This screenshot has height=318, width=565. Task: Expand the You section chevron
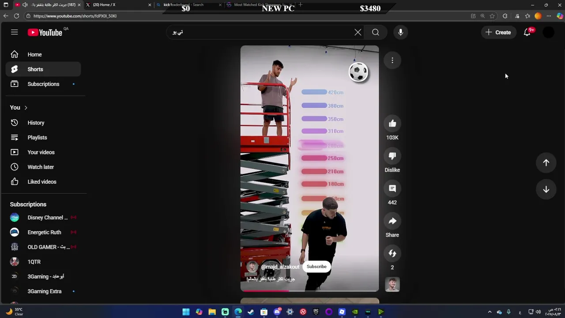(26, 108)
